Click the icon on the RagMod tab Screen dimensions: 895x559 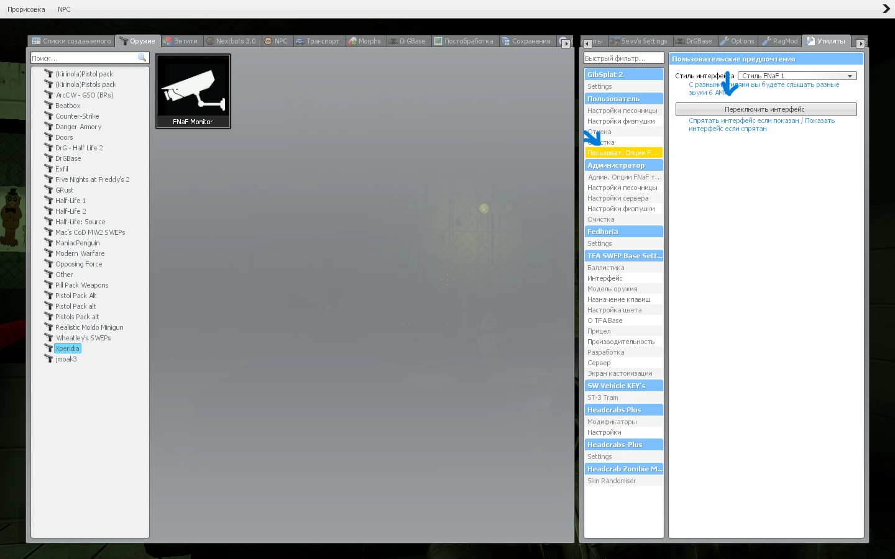click(766, 41)
